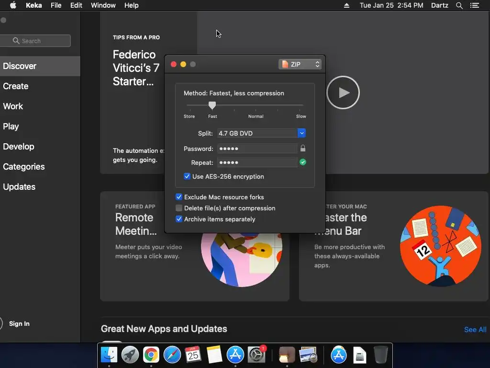Click 'Great New Apps and Updates' heading
490x368 pixels.
(x=164, y=329)
